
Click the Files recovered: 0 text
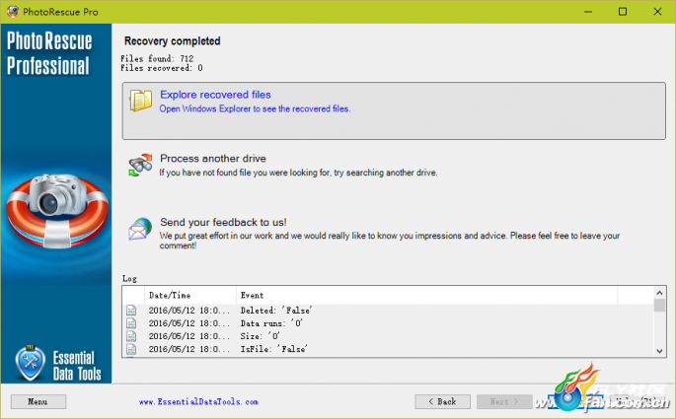pos(162,68)
